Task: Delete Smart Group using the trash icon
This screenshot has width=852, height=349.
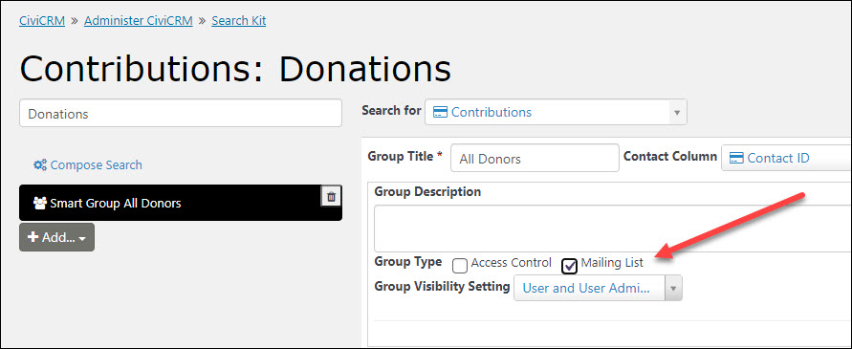Action: click(x=332, y=197)
